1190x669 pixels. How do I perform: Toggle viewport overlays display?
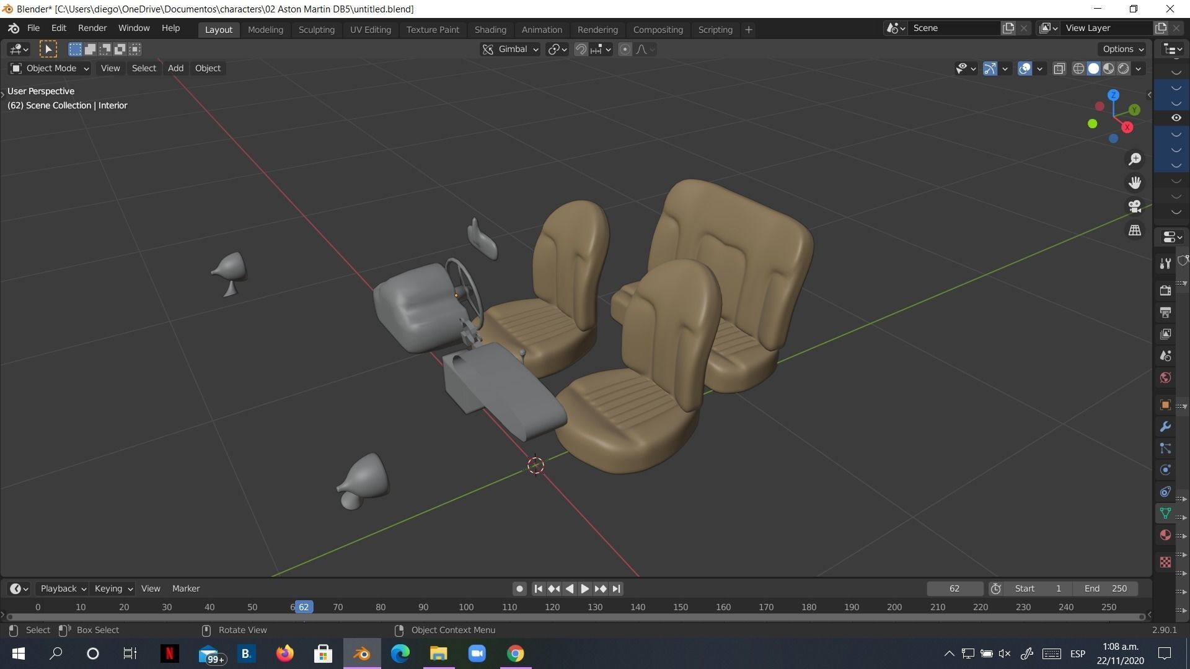(x=1025, y=69)
